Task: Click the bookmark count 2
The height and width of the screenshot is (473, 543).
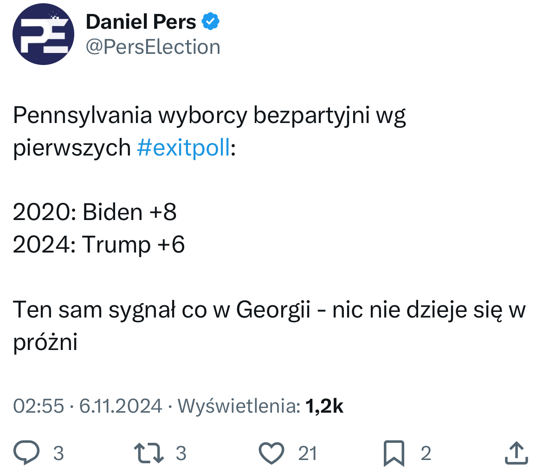Action: (426, 453)
